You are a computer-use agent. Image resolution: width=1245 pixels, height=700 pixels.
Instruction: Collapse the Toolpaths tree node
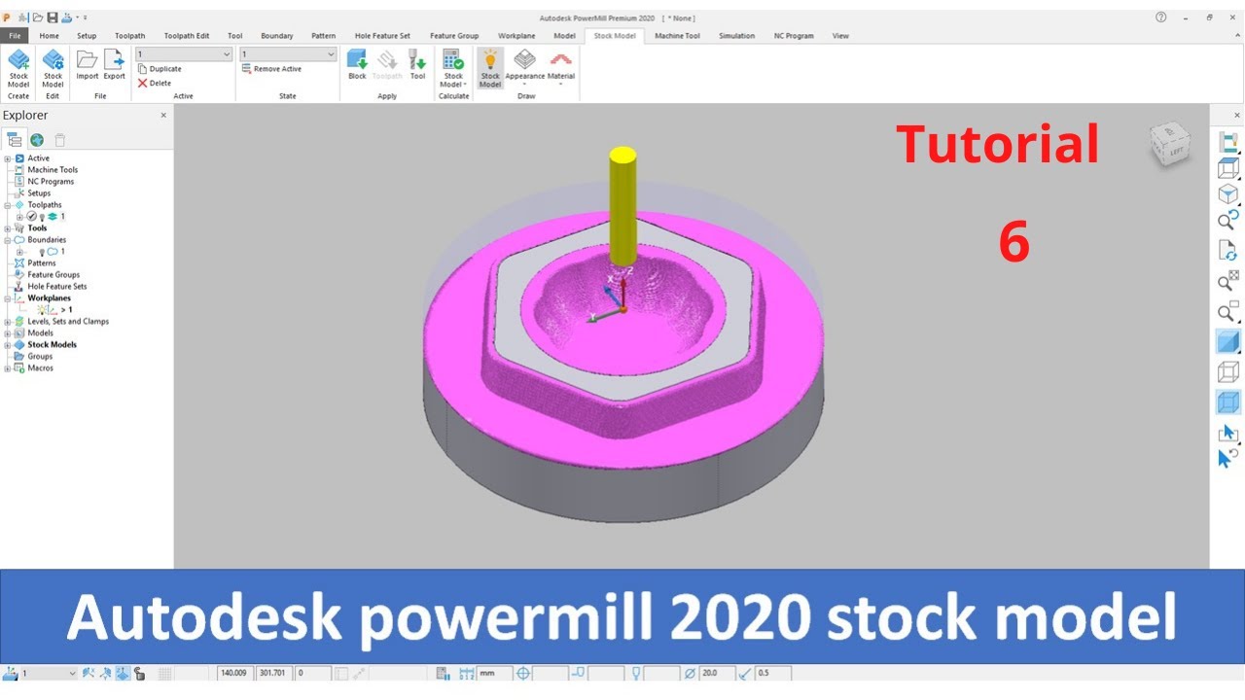click(x=8, y=205)
